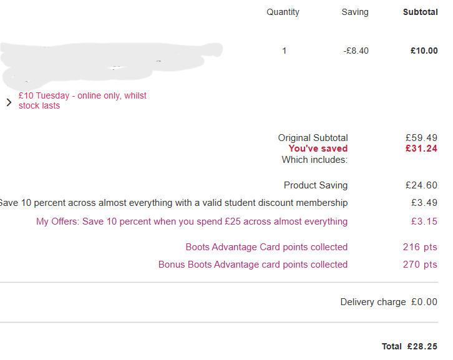Select Bonus Boots Advantage card points collected

pyautogui.click(x=253, y=265)
